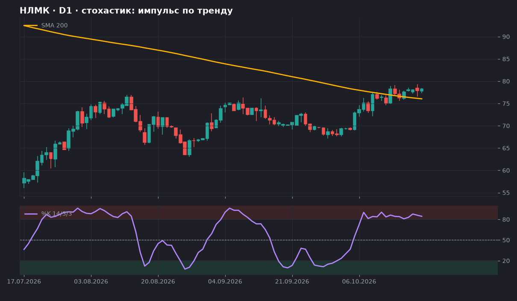Viewport: 517px width, 301px height.
Task: Click the orange SMA 200 legend line sample
Action: pyautogui.click(x=31, y=26)
